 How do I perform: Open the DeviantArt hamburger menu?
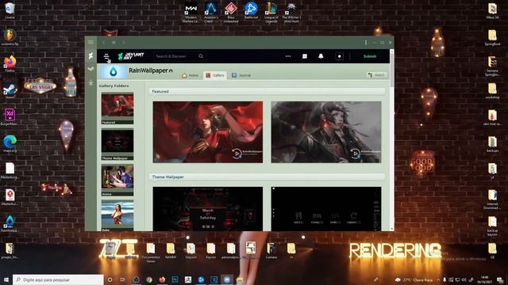(x=106, y=56)
